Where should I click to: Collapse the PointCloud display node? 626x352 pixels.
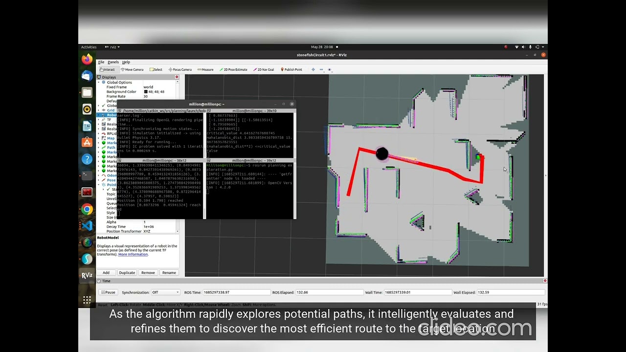point(98,185)
